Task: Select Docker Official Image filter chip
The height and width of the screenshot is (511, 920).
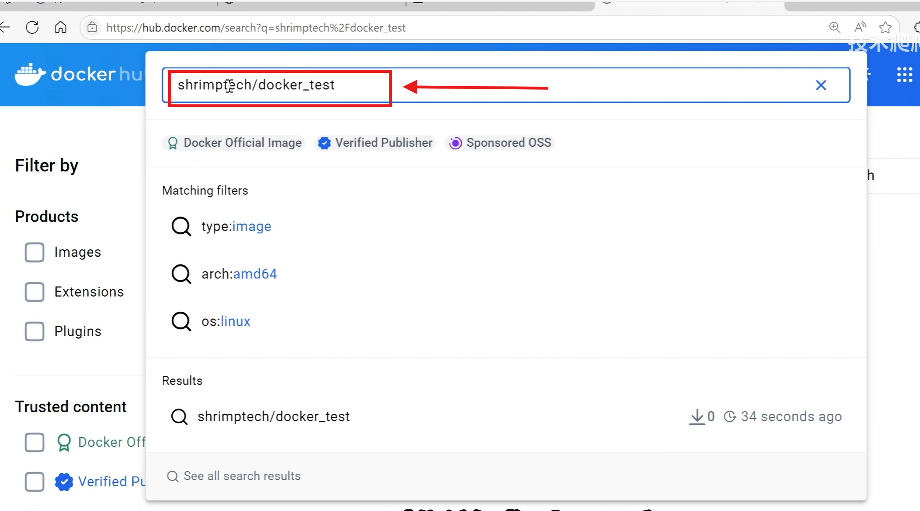Action: (234, 143)
